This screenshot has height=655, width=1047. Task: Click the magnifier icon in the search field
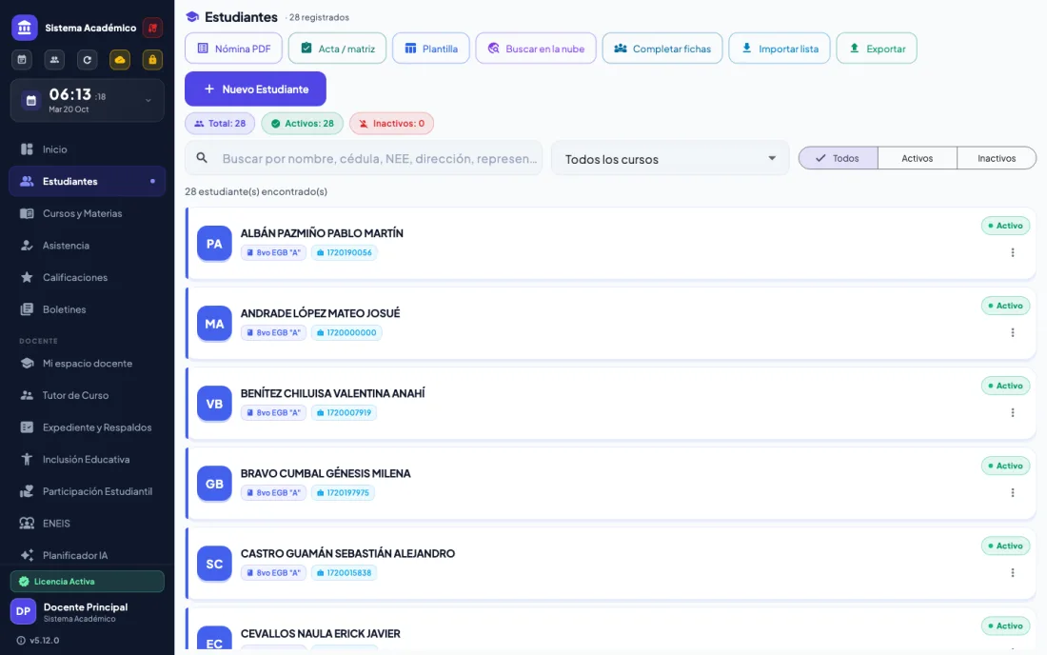click(202, 158)
